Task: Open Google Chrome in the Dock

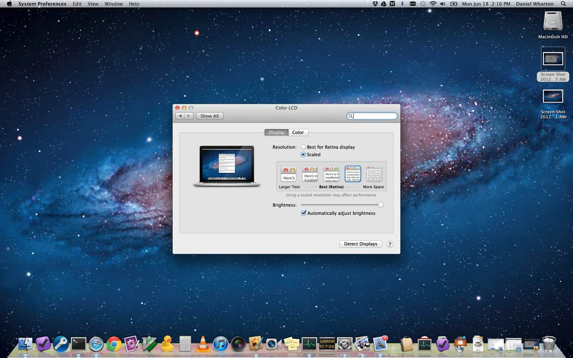Action: tap(114, 344)
